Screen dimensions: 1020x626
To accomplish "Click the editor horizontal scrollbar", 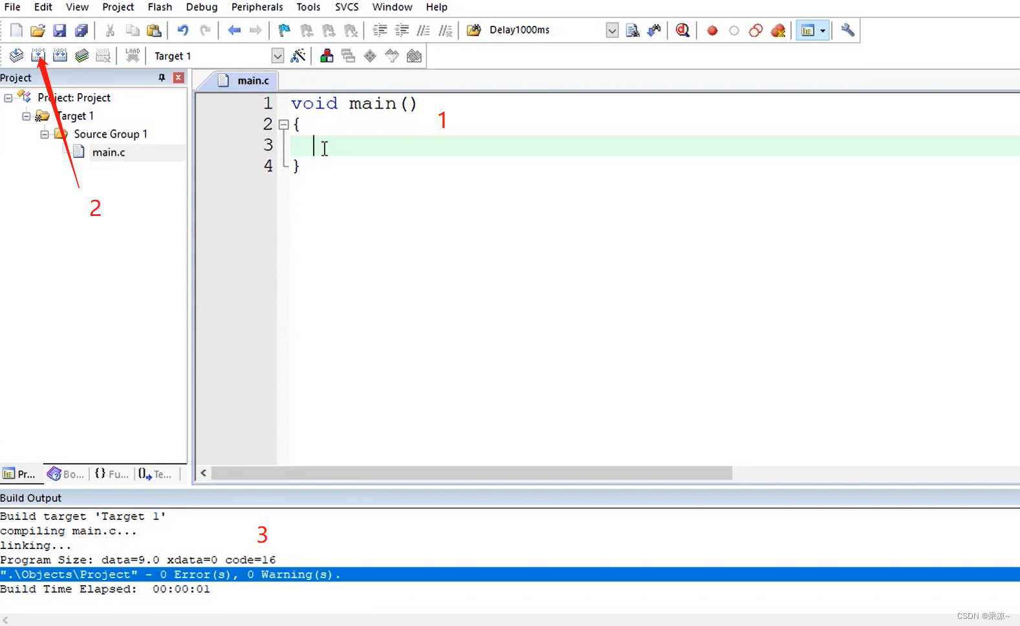I will [x=472, y=473].
